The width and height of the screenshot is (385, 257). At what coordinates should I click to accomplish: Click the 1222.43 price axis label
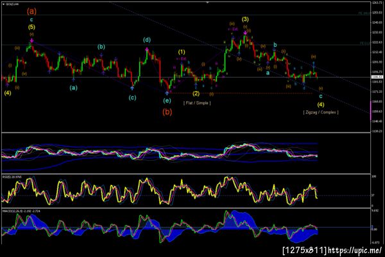(377, 42)
